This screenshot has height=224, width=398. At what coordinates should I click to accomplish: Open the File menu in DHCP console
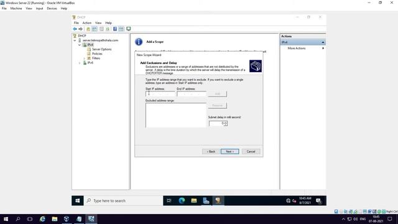tap(76, 23)
